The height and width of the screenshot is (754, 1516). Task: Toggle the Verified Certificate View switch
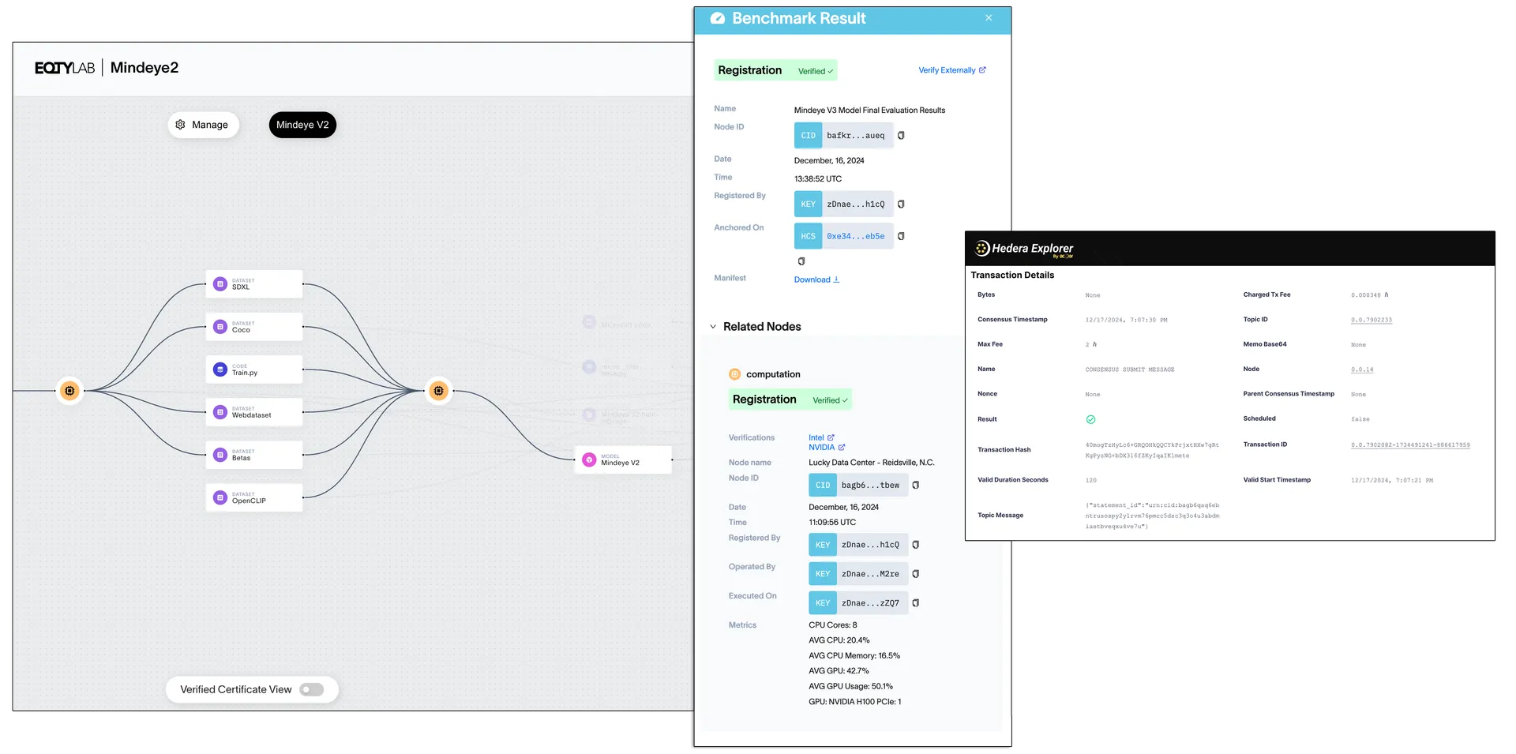pos(312,689)
